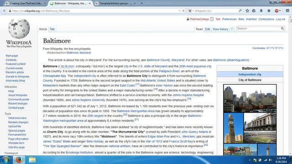Follow the Patapsco River link
Image resolution: width=292 pixels, height=164 pixels.
coord(169,71)
